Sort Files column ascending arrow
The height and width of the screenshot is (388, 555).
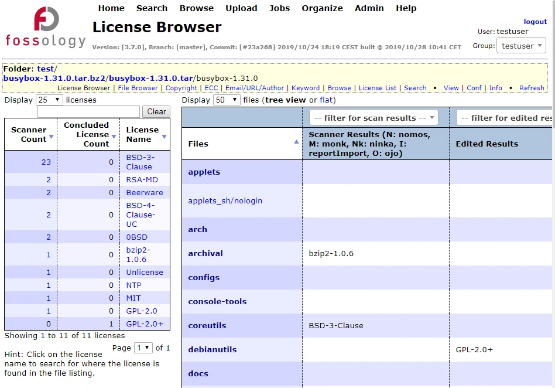pos(296,142)
